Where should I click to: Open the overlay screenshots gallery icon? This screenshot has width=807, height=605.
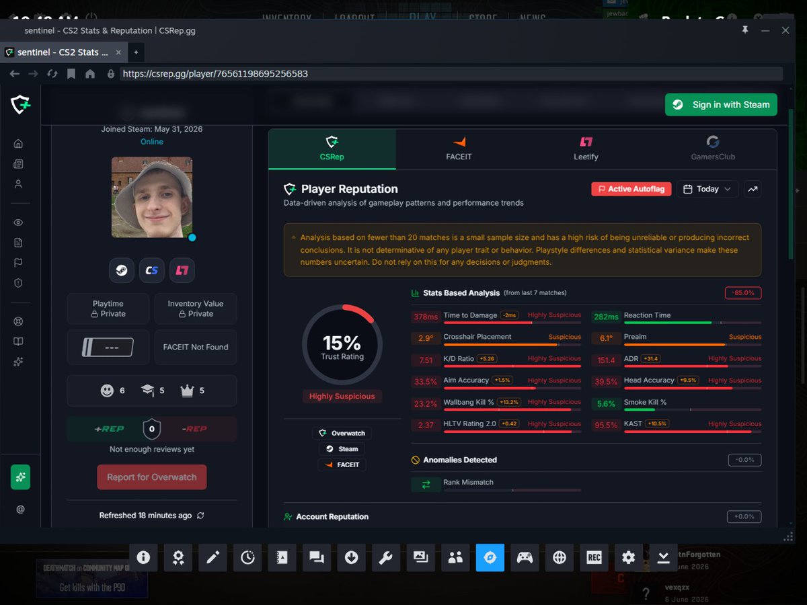(x=420, y=557)
